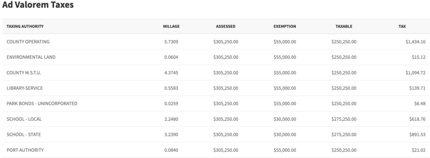Select the LIBRARY-SERVICE row label
The height and width of the screenshot is (158, 430).
click(x=25, y=88)
